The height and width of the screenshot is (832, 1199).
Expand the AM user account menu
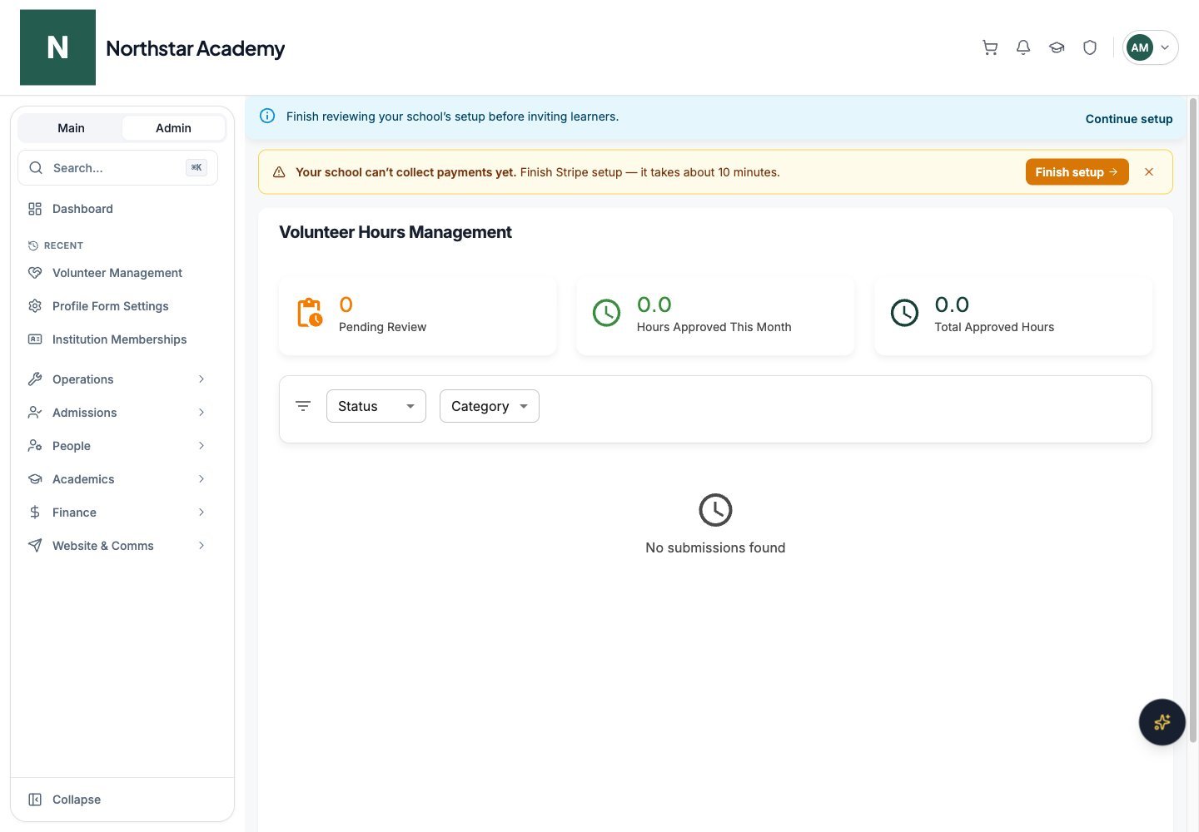click(1151, 47)
